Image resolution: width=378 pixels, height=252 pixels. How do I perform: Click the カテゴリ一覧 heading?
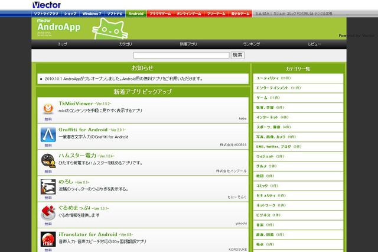298,69
